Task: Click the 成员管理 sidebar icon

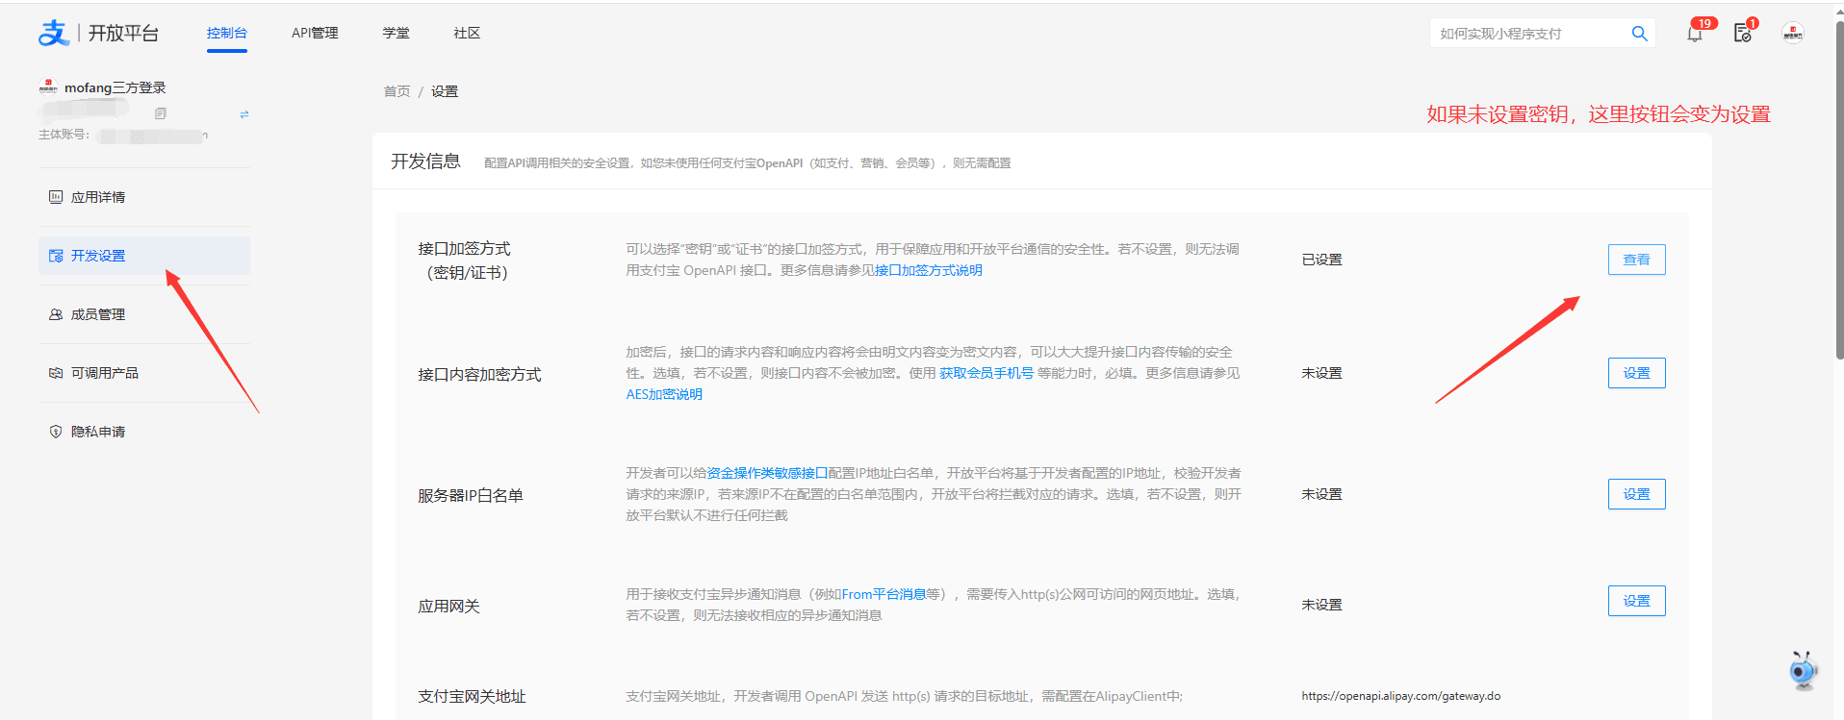Action: [56, 314]
